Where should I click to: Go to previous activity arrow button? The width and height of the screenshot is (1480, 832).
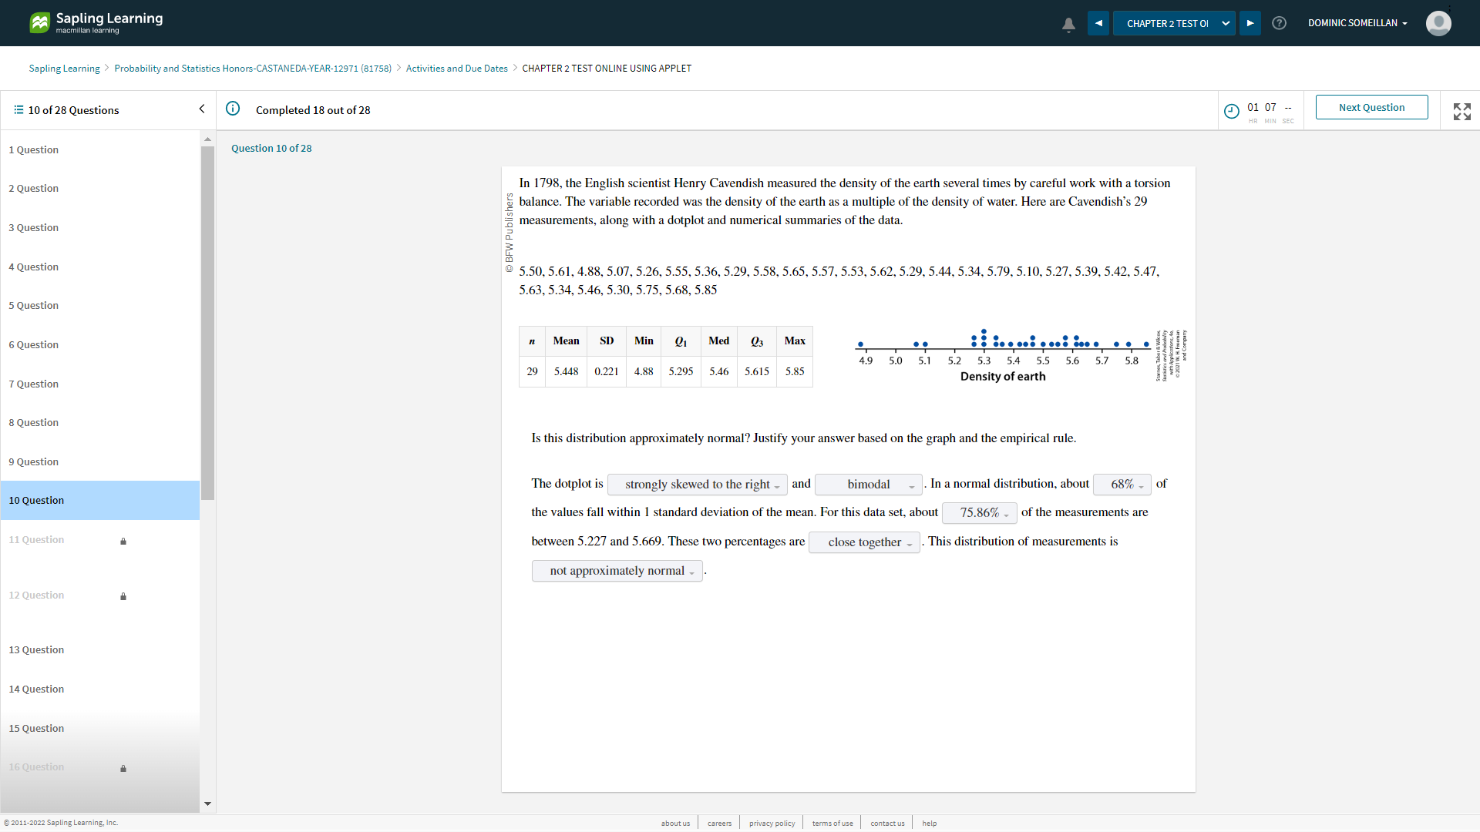1098,23
